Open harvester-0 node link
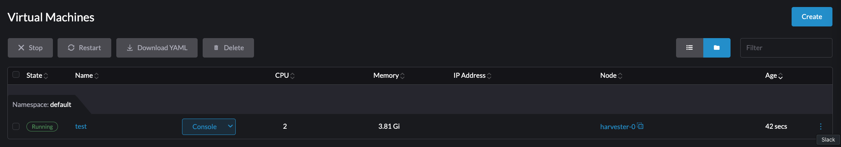This screenshot has width=841, height=147. pyautogui.click(x=618, y=127)
